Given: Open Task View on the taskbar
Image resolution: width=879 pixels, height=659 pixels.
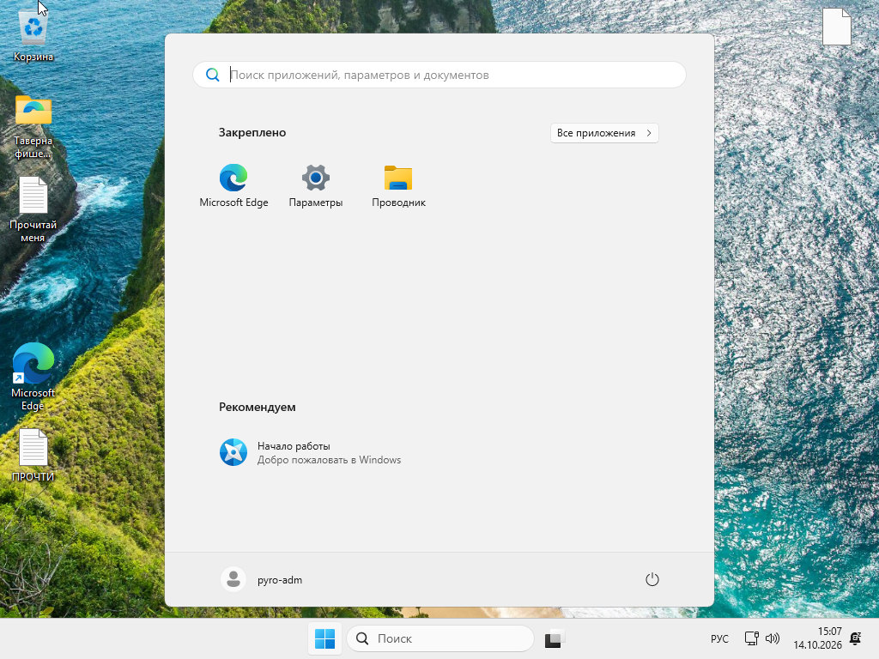Looking at the screenshot, I should (x=554, y=638).
